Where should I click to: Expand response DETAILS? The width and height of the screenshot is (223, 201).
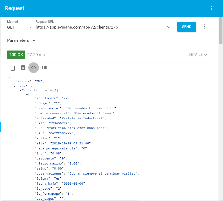pos(198,55)
